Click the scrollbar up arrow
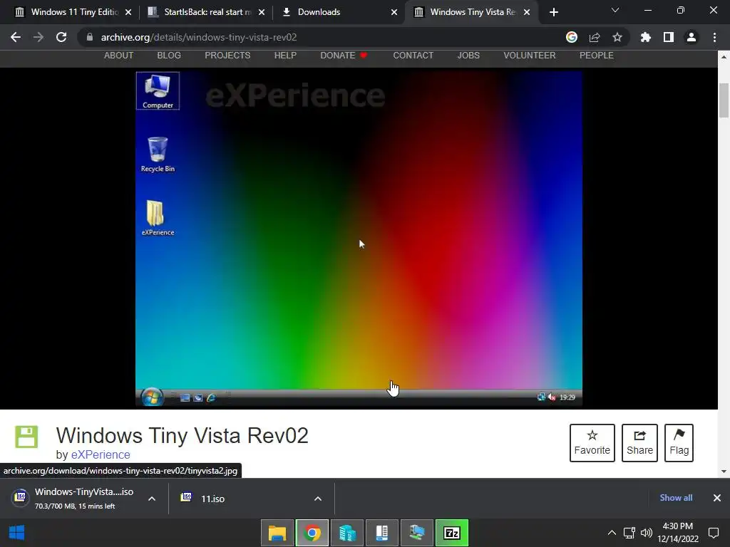Image resolution: width=730 pixels, height=547 pixels. tap(724, 57)
